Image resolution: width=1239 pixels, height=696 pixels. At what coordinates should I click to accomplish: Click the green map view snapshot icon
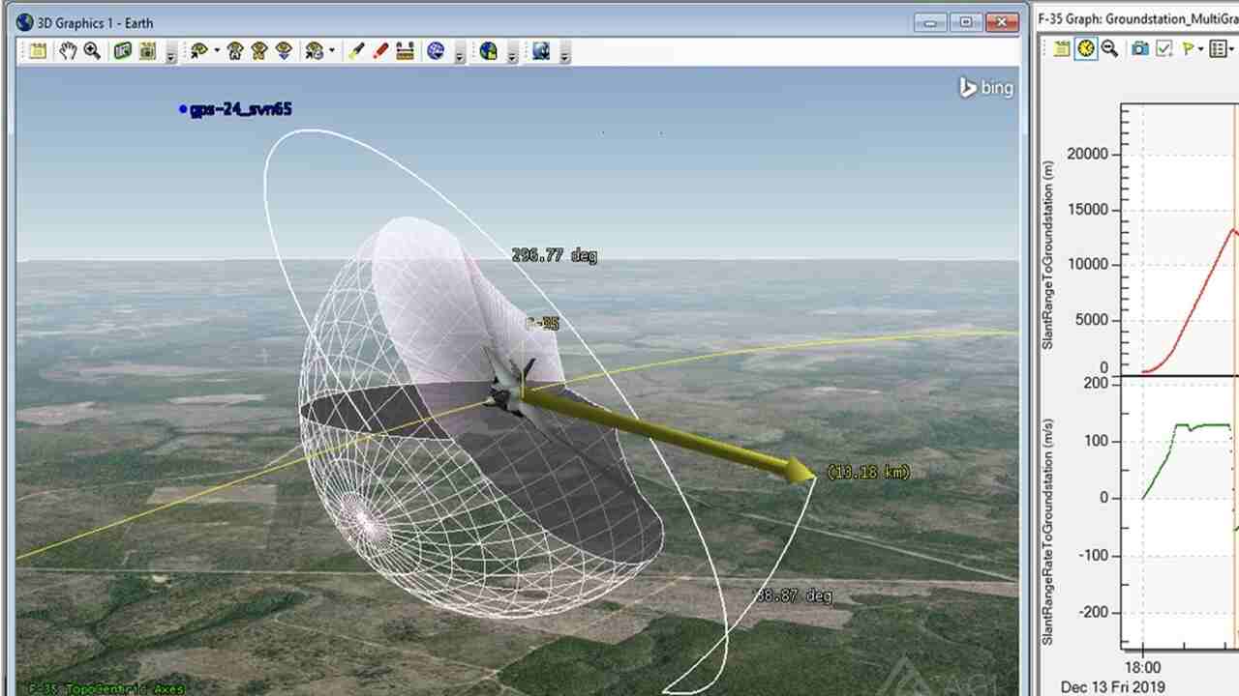click(x=123, y=51)
